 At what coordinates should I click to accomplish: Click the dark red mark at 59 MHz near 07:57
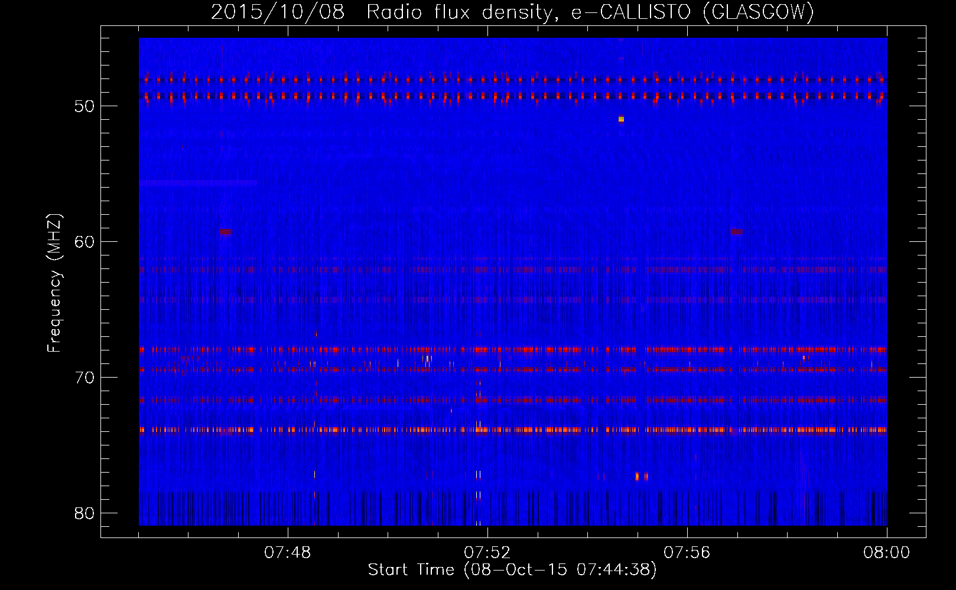click(x=736, y=232)
